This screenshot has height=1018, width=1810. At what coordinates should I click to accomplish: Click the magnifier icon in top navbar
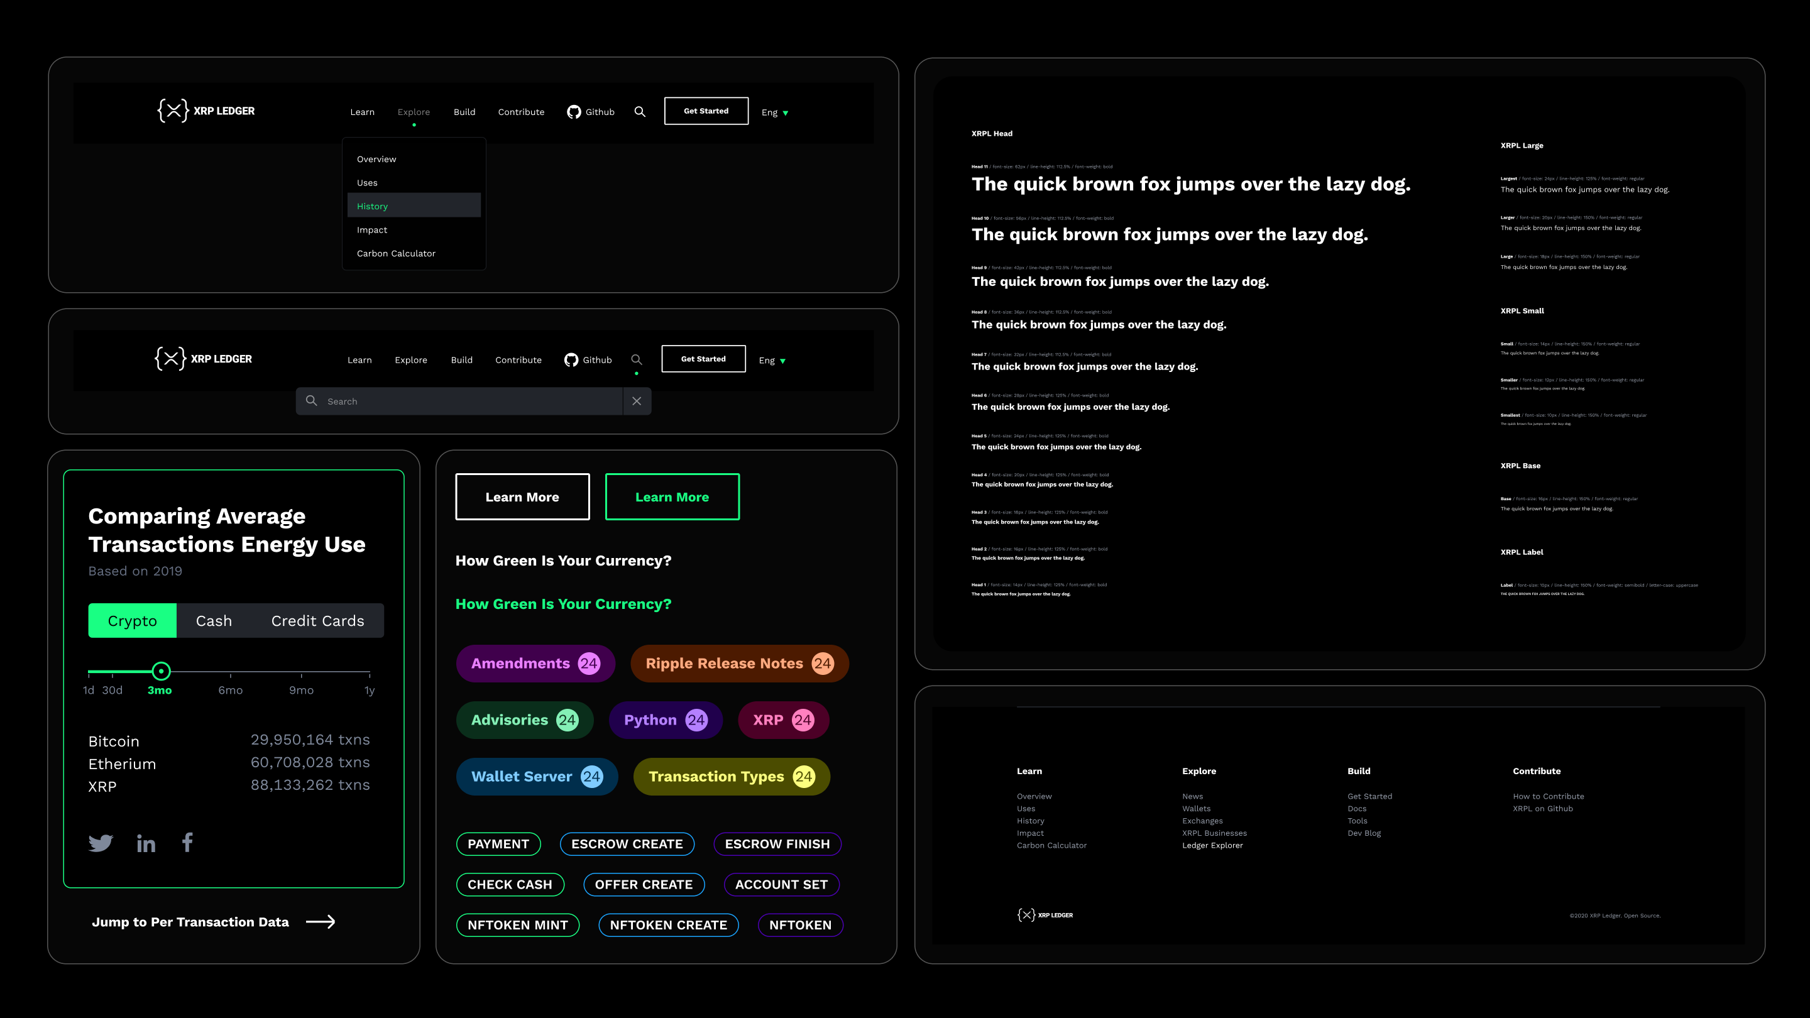639,112
